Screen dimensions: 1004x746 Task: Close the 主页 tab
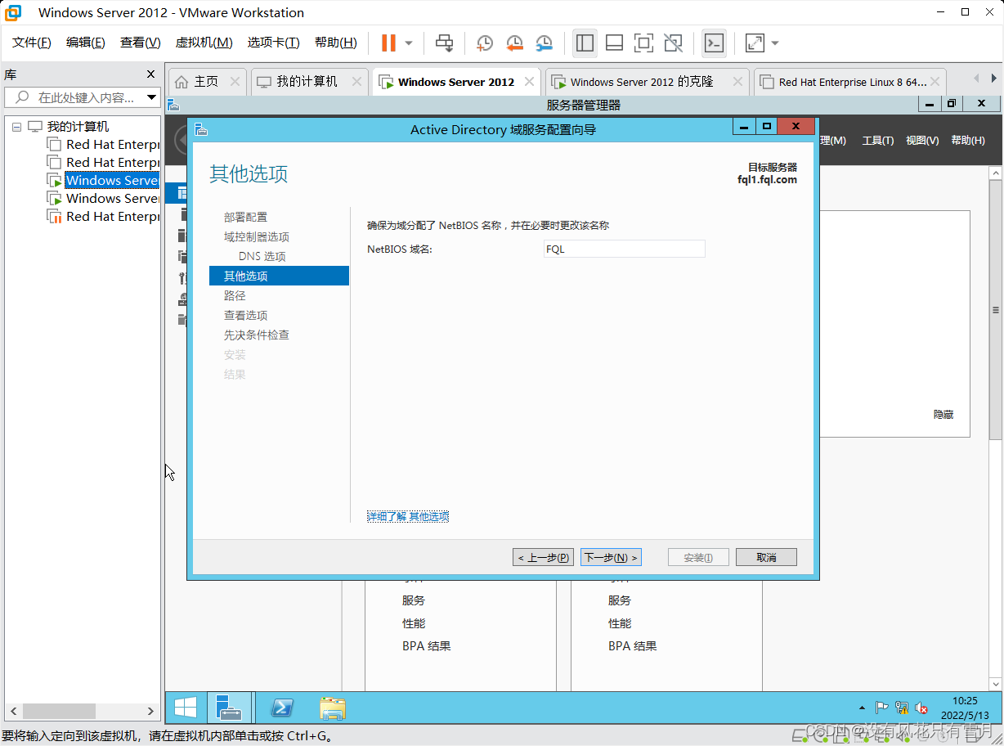235,82
